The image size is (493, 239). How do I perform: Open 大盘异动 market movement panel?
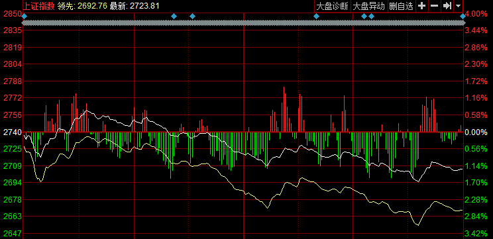tap(369, 6)
